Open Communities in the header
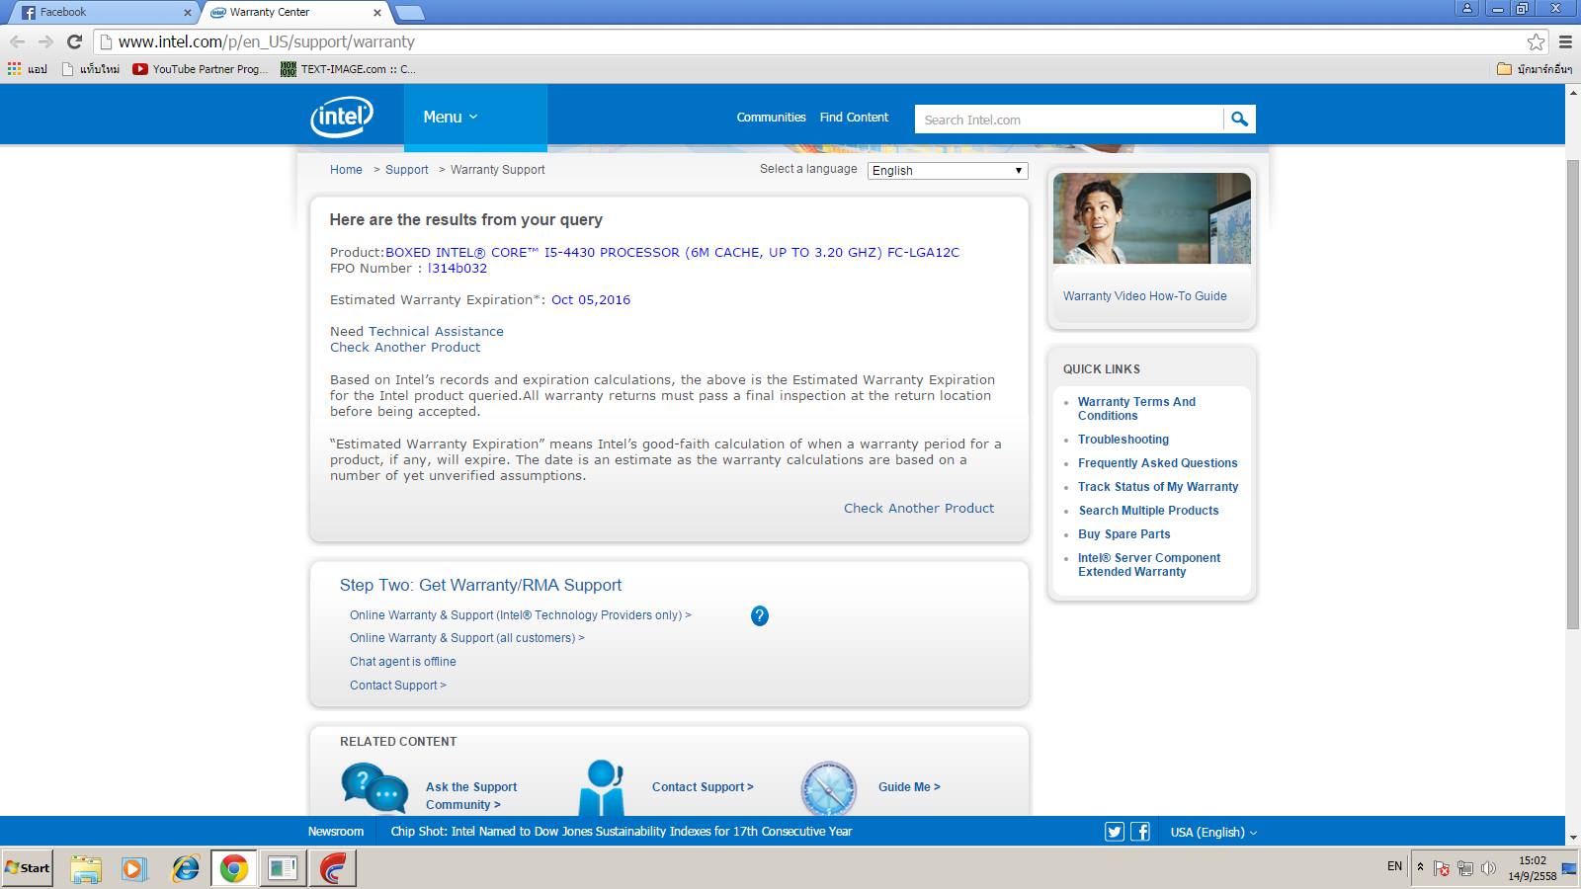 coord(771,118)
